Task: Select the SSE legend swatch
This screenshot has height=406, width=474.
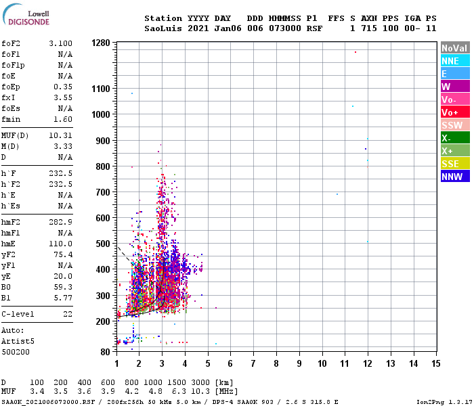Action: [x=455, y=164]
